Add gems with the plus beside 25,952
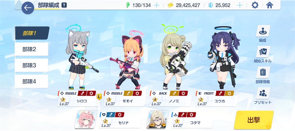The height and width of the screenshot is (131, 295). coord(239,5)
